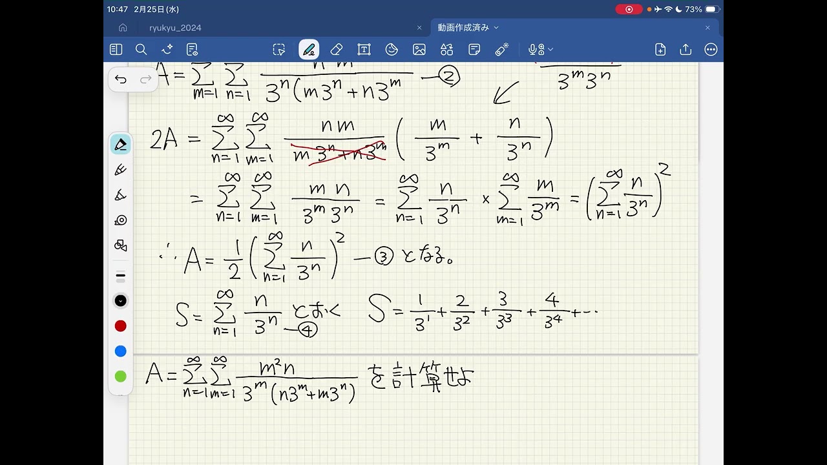
Task: Undo the last stroke
Action: [121, 79]
